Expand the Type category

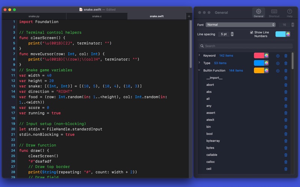point(199,63)
